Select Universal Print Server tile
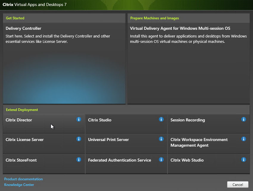Screen dimensions: 253x191 pyautogui.click(x=126, y=144)
